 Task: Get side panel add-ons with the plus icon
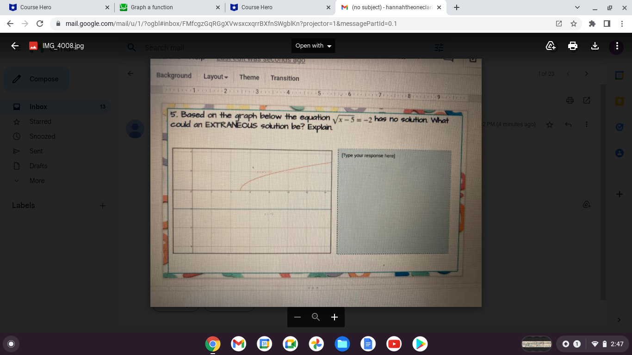pos(619,194)
